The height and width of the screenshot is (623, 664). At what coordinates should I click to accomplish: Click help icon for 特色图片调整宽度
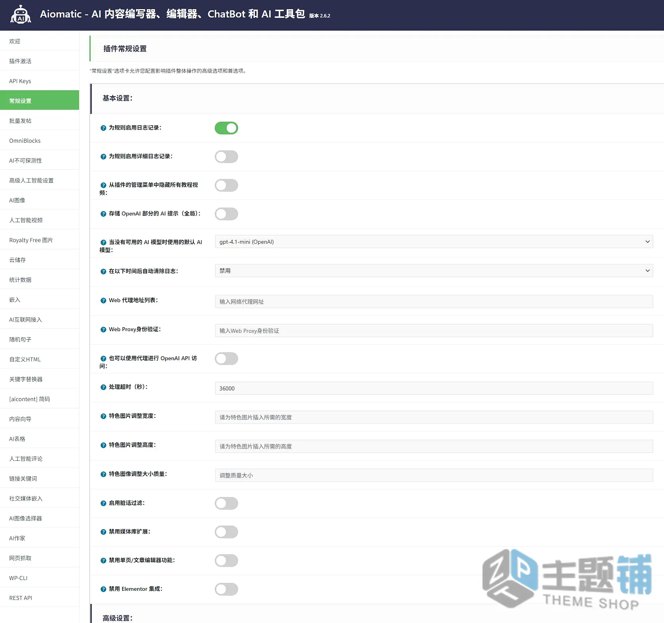tap(103, 416)
